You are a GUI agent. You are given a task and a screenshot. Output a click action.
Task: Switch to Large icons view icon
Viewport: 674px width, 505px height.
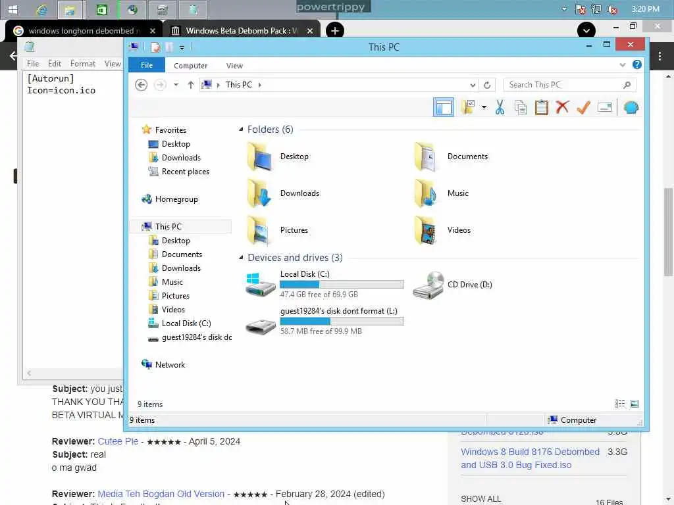[x=635, y=404]
